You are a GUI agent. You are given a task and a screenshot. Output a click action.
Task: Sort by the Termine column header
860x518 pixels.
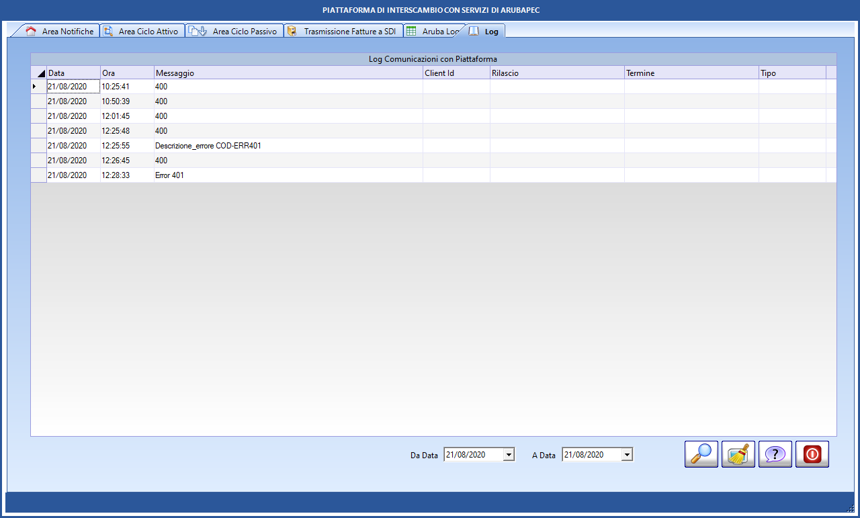tap(691, 73)
